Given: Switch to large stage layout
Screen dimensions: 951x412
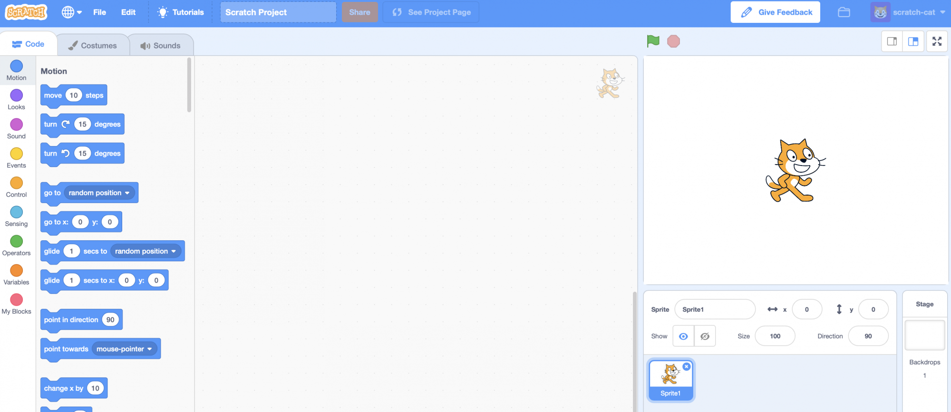Looking at the screenshot, I should coord(913,41).
